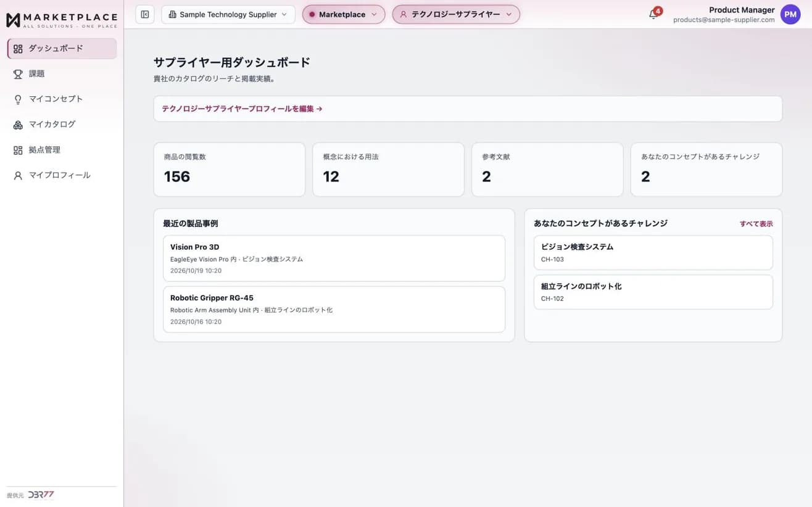Open マイプロフィール in the sidebar

click(62, 176)
